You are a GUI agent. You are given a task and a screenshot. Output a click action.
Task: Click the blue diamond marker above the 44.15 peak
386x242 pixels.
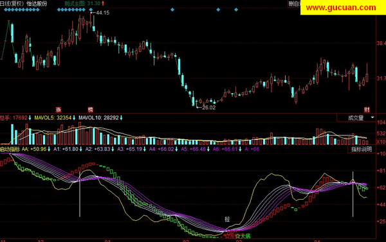(91, 10)
